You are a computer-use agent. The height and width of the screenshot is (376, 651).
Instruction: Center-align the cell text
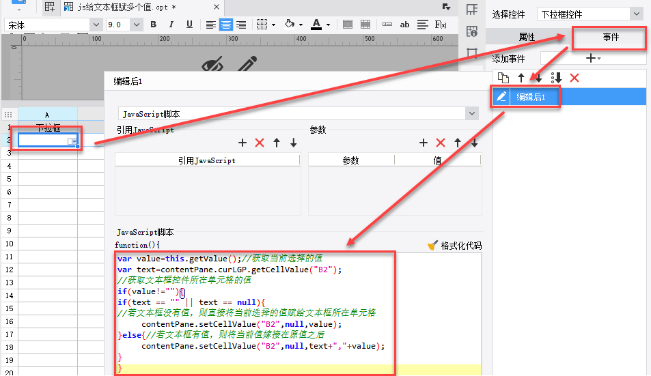point(226,25)
